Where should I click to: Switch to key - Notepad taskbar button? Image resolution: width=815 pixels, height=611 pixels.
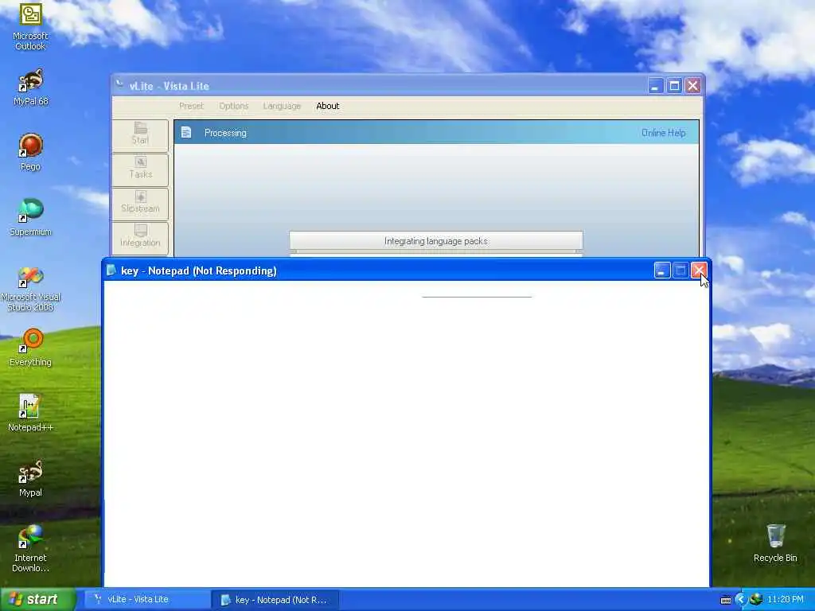point(275,600)
